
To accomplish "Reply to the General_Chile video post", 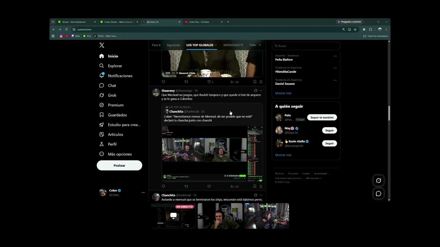I will [x=163, y=82].
